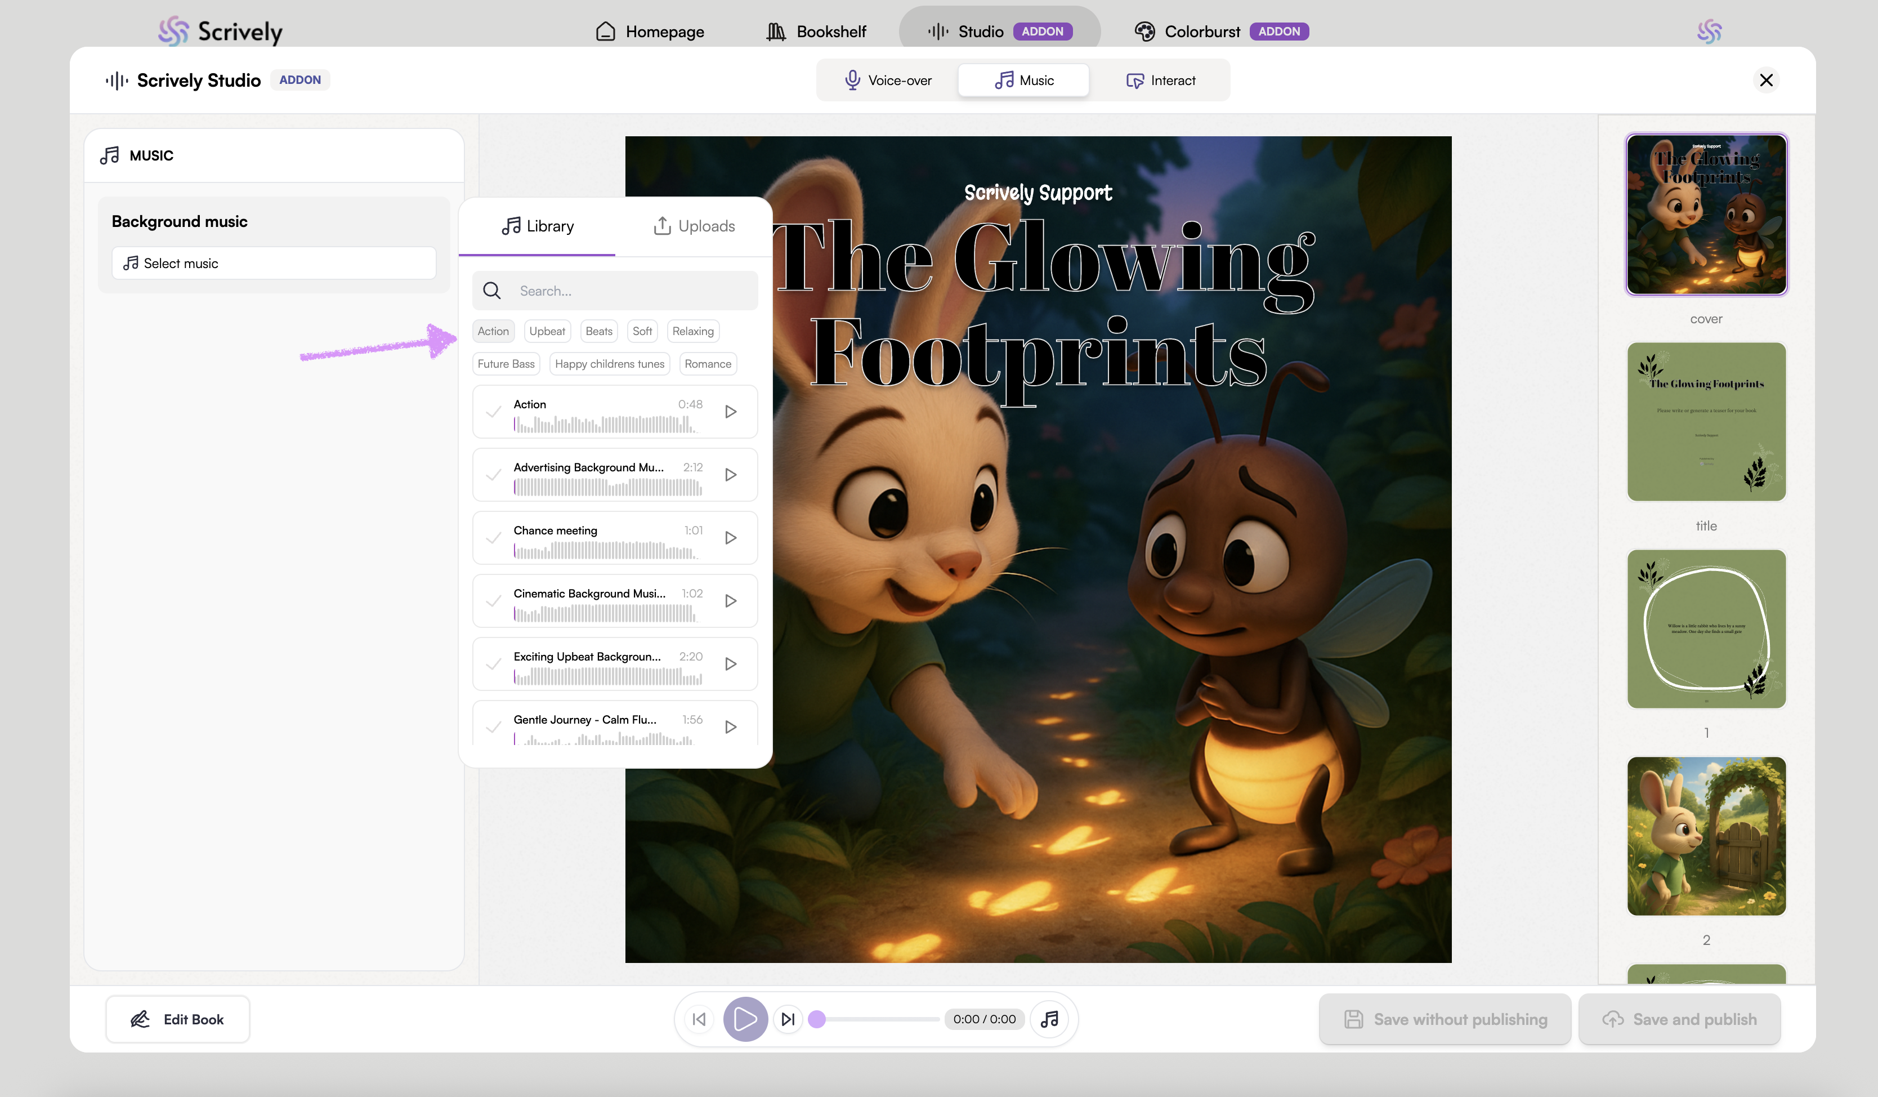Select page 2 thumbnail with rabbit at gate
The width and height of the screenshot is (1878, 1097).
1706,836
